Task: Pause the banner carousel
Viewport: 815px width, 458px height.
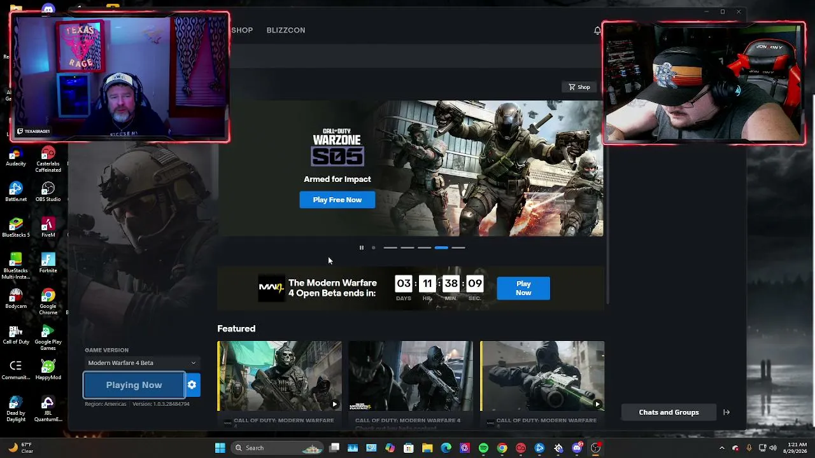Action: coord(361,247)
